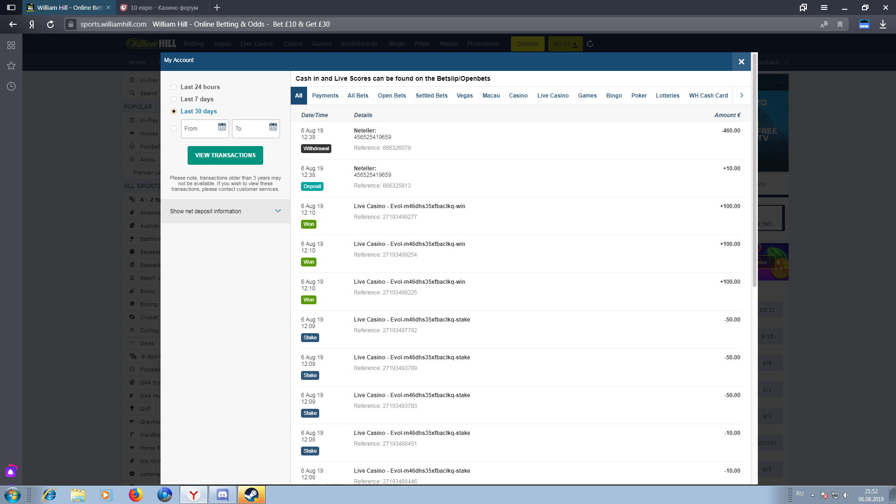Open the browser main menu icon
Viewport: 896px width, 504px height.
coord(824,7)
